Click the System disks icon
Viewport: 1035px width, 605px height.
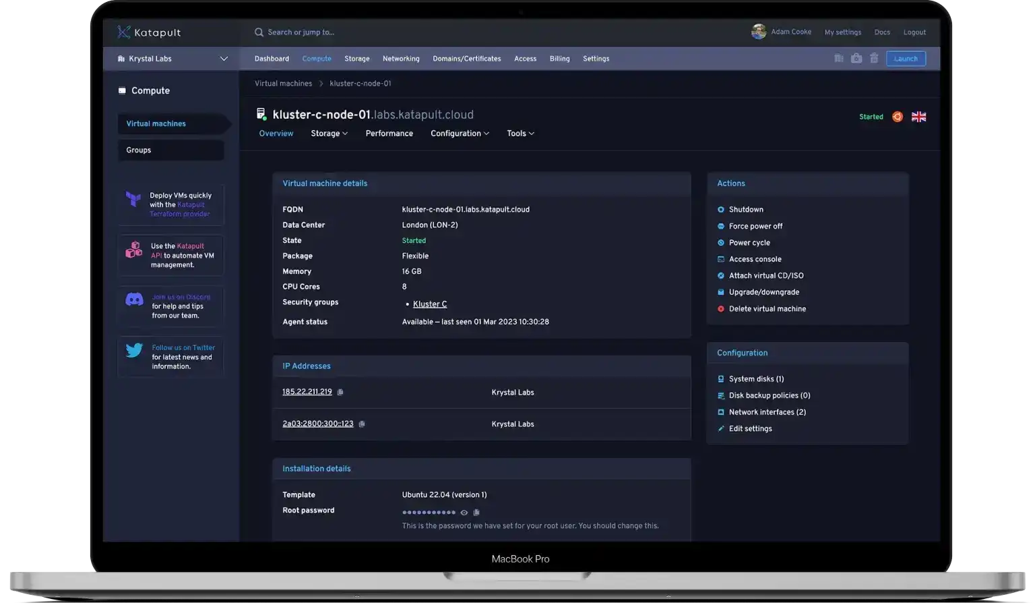pyautogui.click(x=721, y=379)
